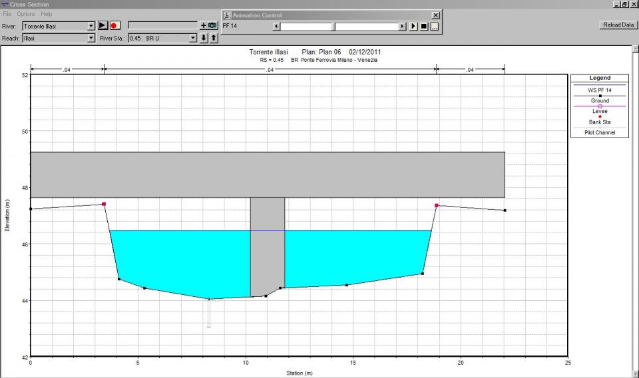Open the Options menu
Image resolution: width=639 pixels, height=378 pixels.
coord(26,14)
